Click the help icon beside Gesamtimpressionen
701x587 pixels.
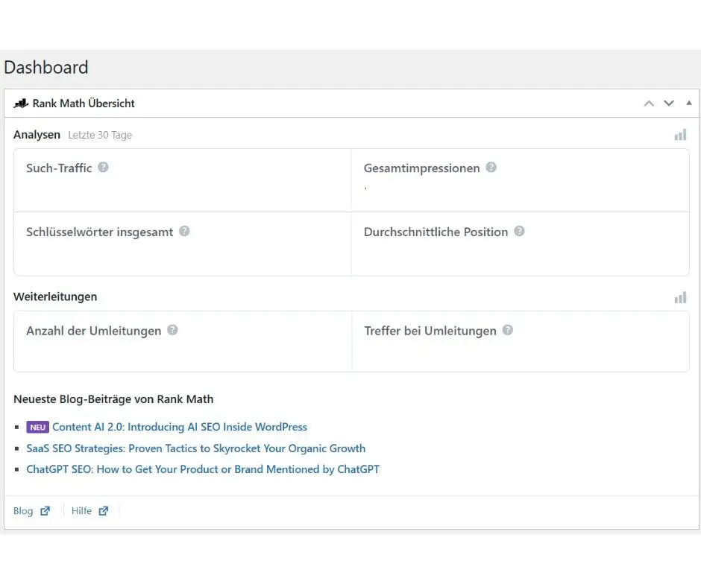tap(491, 168)
